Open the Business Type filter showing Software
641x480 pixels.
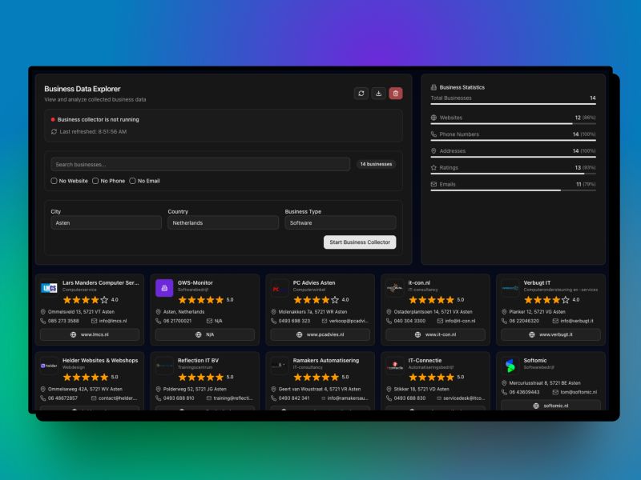(340, 222)
